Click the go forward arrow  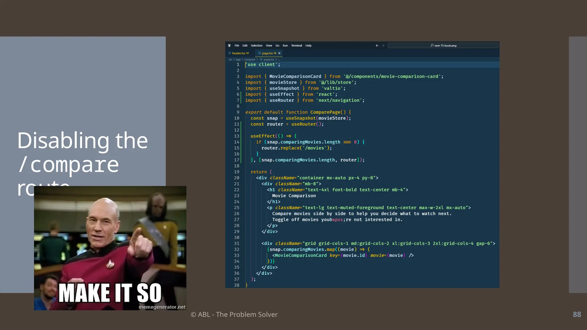[x=383, y=46]
